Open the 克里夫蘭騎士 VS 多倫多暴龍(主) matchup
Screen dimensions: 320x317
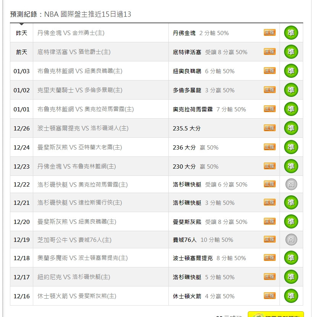(x=80, y=90)
